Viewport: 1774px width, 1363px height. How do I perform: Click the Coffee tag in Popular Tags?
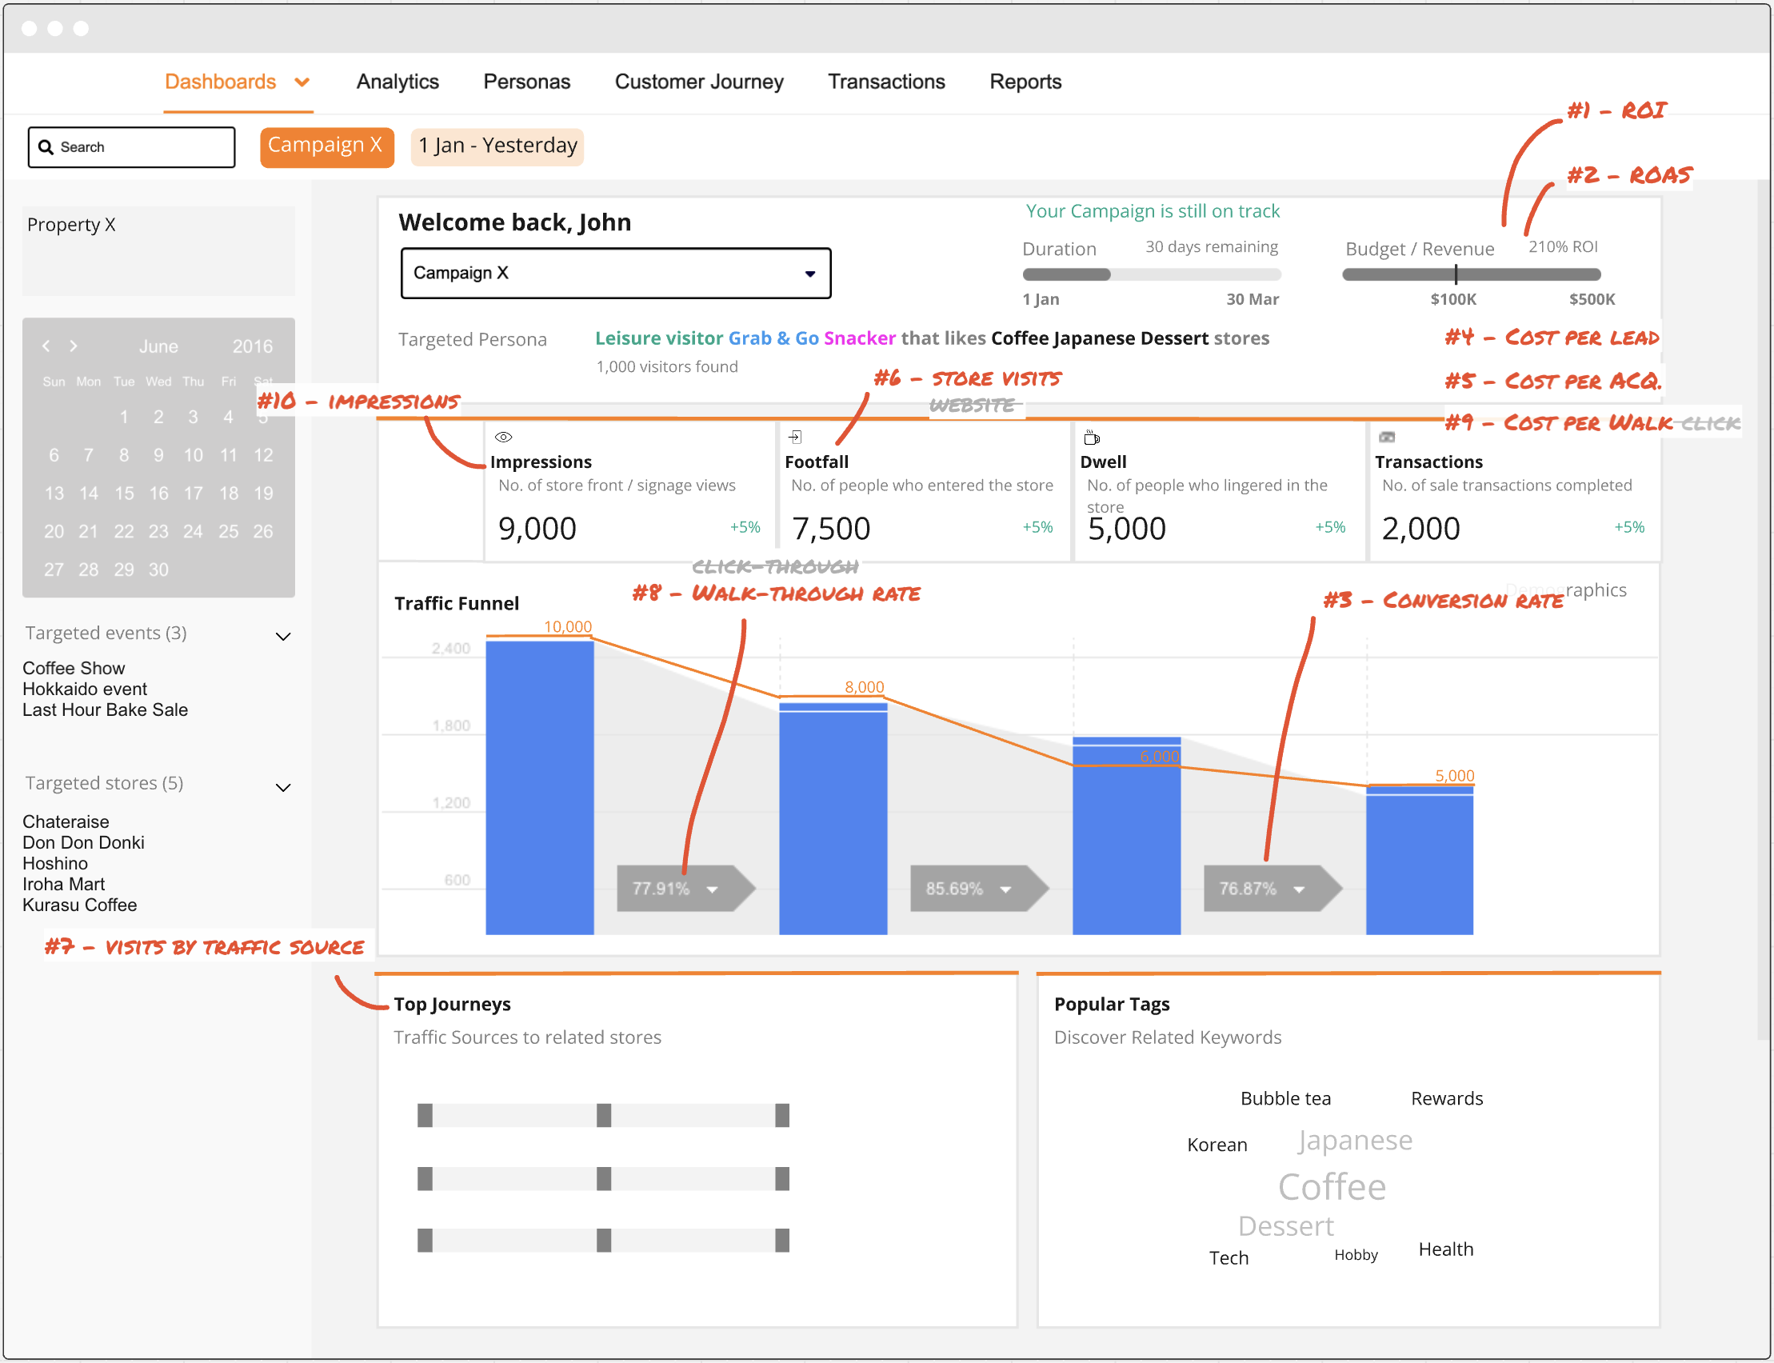click(x=1331, y=1188)
